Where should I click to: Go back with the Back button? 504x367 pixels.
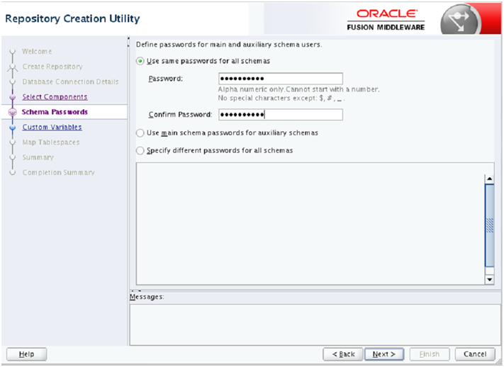[x=342, y=354]
